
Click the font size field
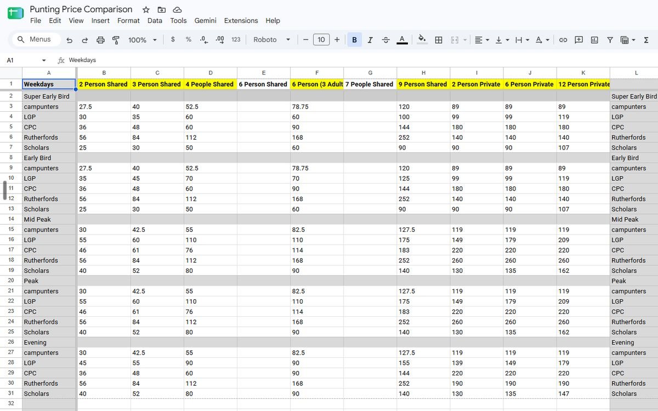[321, 39]
